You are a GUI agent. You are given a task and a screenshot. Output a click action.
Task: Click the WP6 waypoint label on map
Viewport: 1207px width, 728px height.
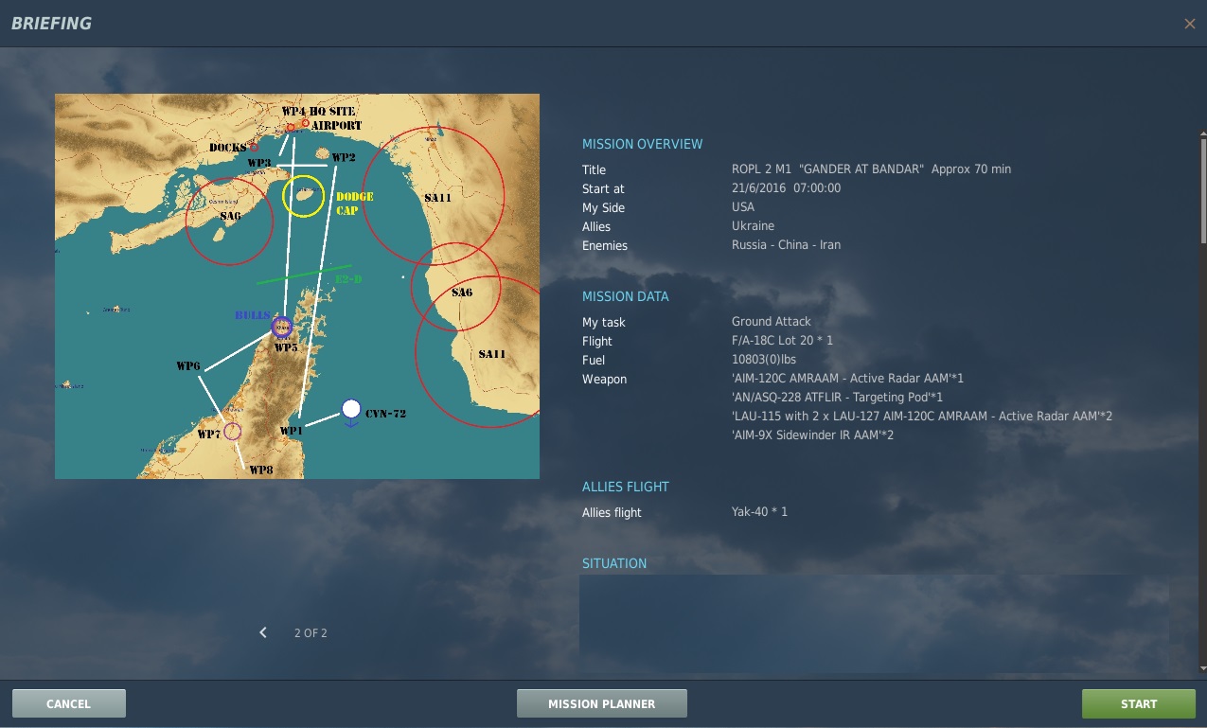tap(188, 365)
